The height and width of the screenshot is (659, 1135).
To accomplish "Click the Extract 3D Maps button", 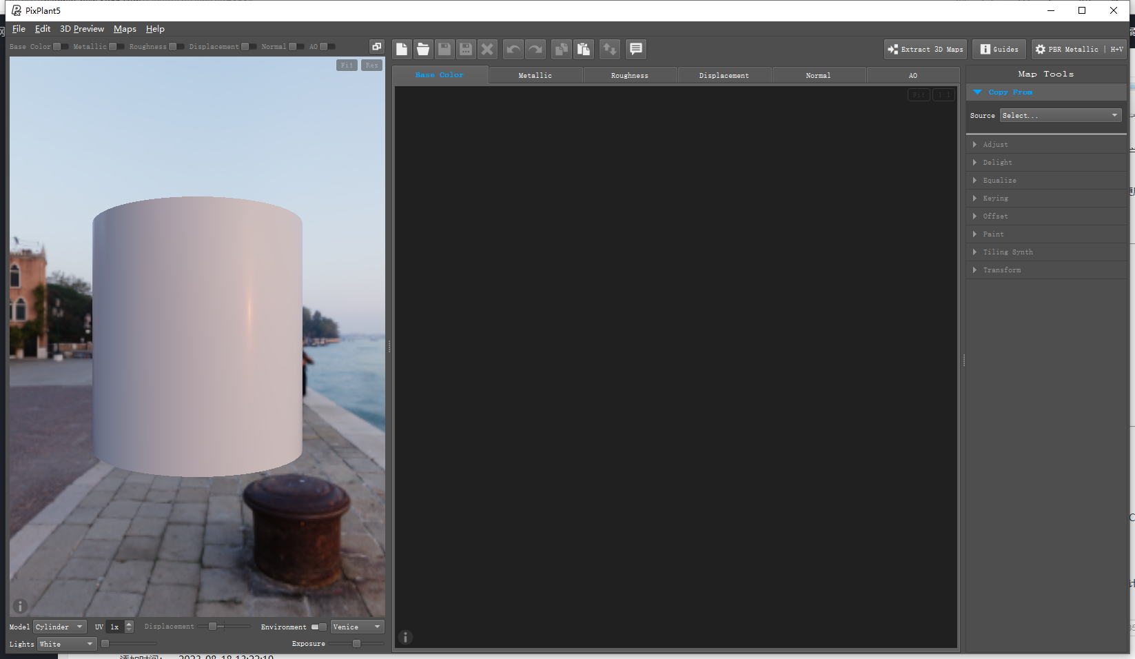I will coord(926,49).
